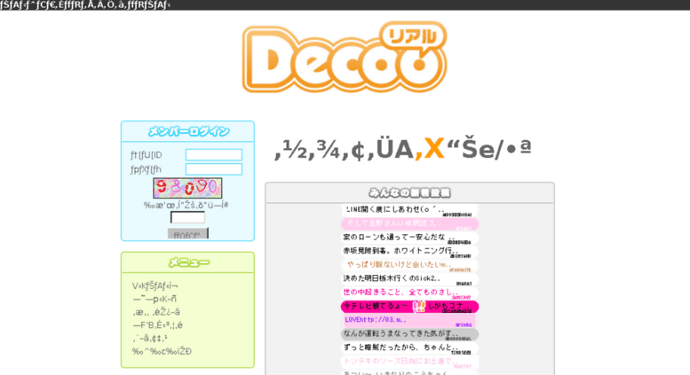Open post '決めた明日栃木行くのSick2'

409,279
